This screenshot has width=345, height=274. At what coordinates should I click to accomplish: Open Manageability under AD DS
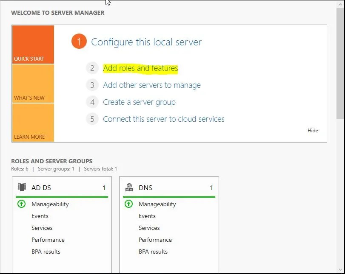(50, 204)
